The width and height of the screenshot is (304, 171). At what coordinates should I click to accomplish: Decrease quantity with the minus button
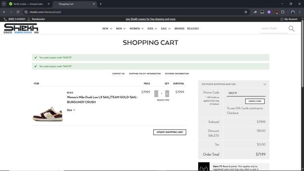(x=156, y=94)
